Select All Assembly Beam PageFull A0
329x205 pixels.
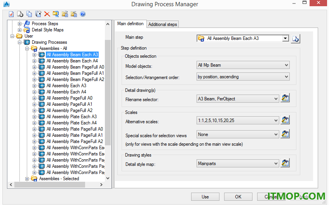point(75,67)
